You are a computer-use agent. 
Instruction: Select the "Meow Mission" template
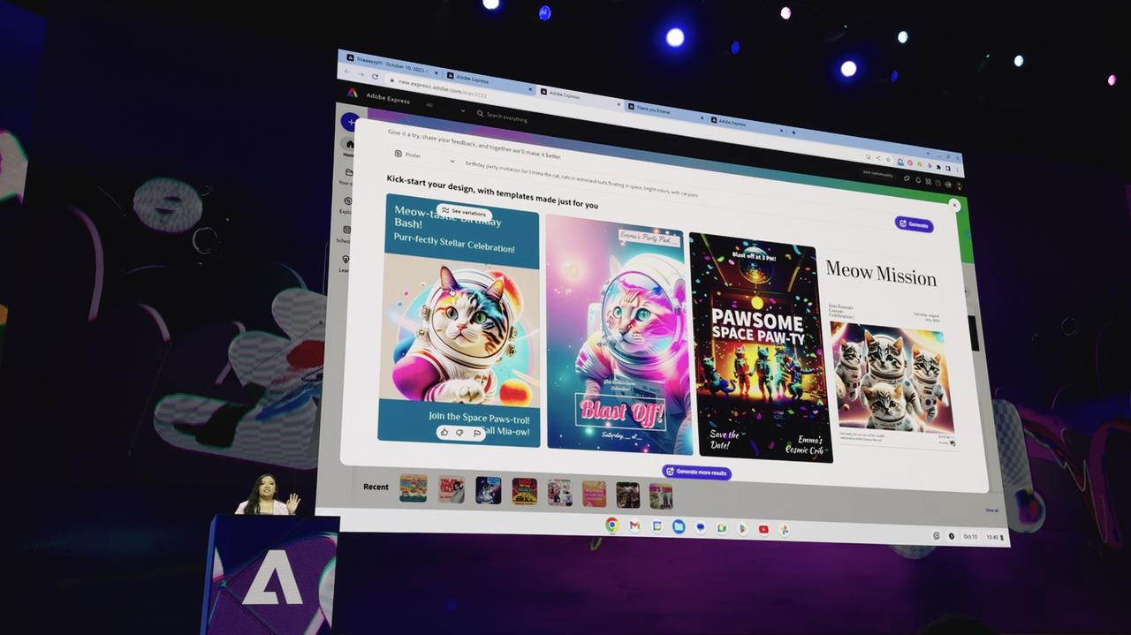[892, 351]
